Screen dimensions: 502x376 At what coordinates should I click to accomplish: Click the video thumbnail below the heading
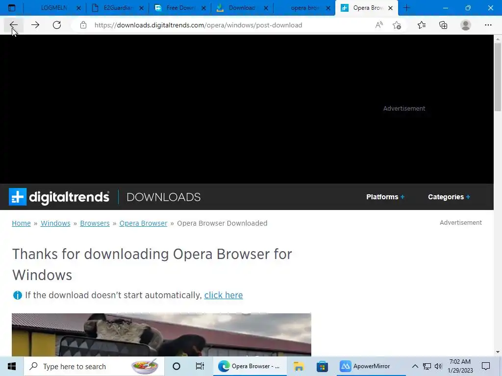tap(161, 335)
